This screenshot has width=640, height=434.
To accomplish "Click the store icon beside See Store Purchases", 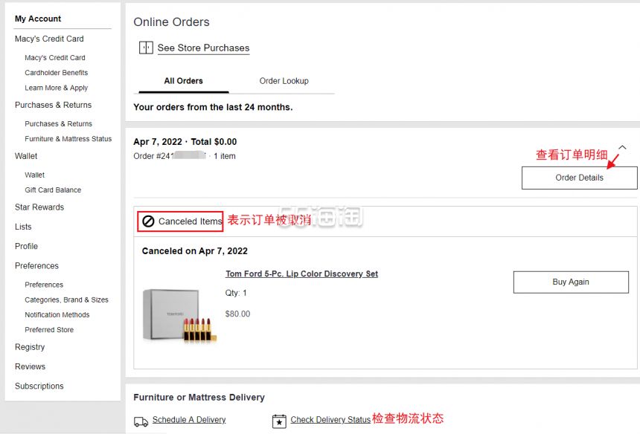I will [x=146, y=48].
